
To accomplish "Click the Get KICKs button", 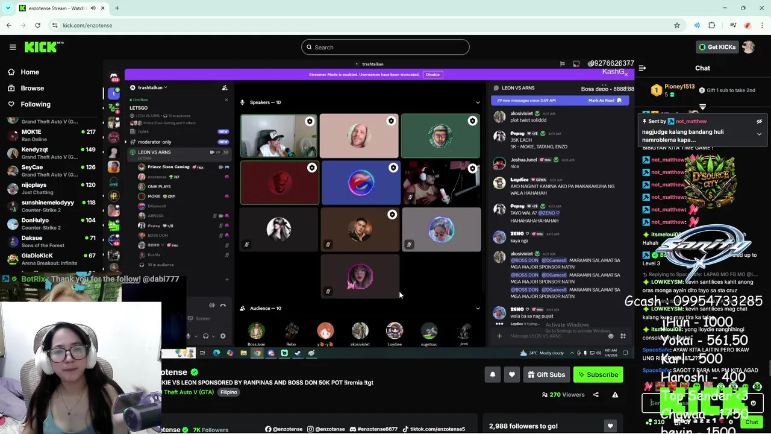I will (x=717, y=47).
